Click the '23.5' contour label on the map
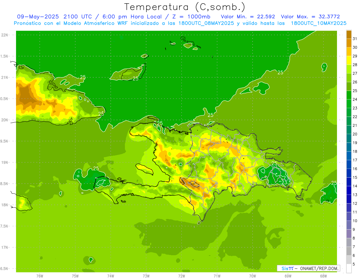The width and height of the screenshot is (363, 280). (286, 182)
